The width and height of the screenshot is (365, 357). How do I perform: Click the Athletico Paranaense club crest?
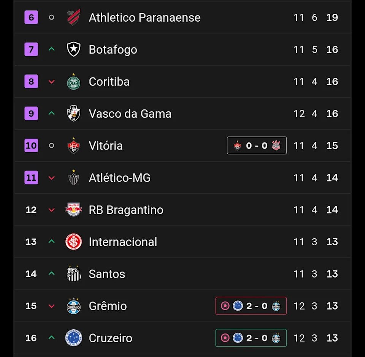pyautogui.click(x=73, y=17)
